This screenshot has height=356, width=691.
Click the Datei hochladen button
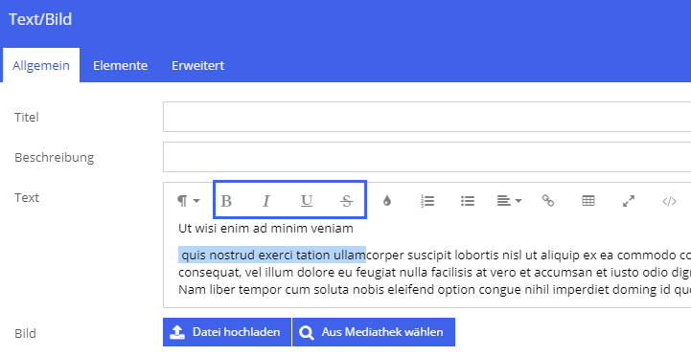[x=227, y=332]
